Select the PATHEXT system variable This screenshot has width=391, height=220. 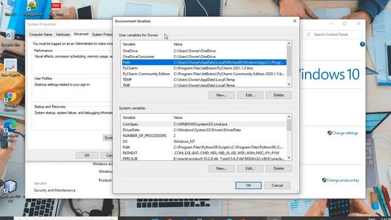pyautogui.click(x=204, y=153)
